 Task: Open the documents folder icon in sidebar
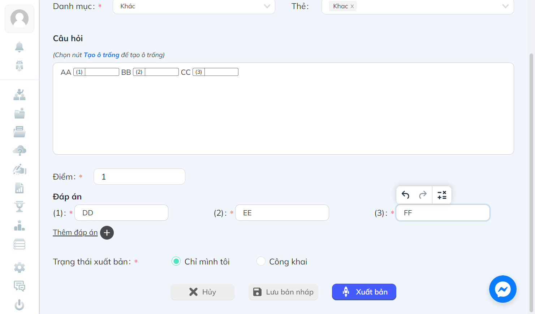20,132
